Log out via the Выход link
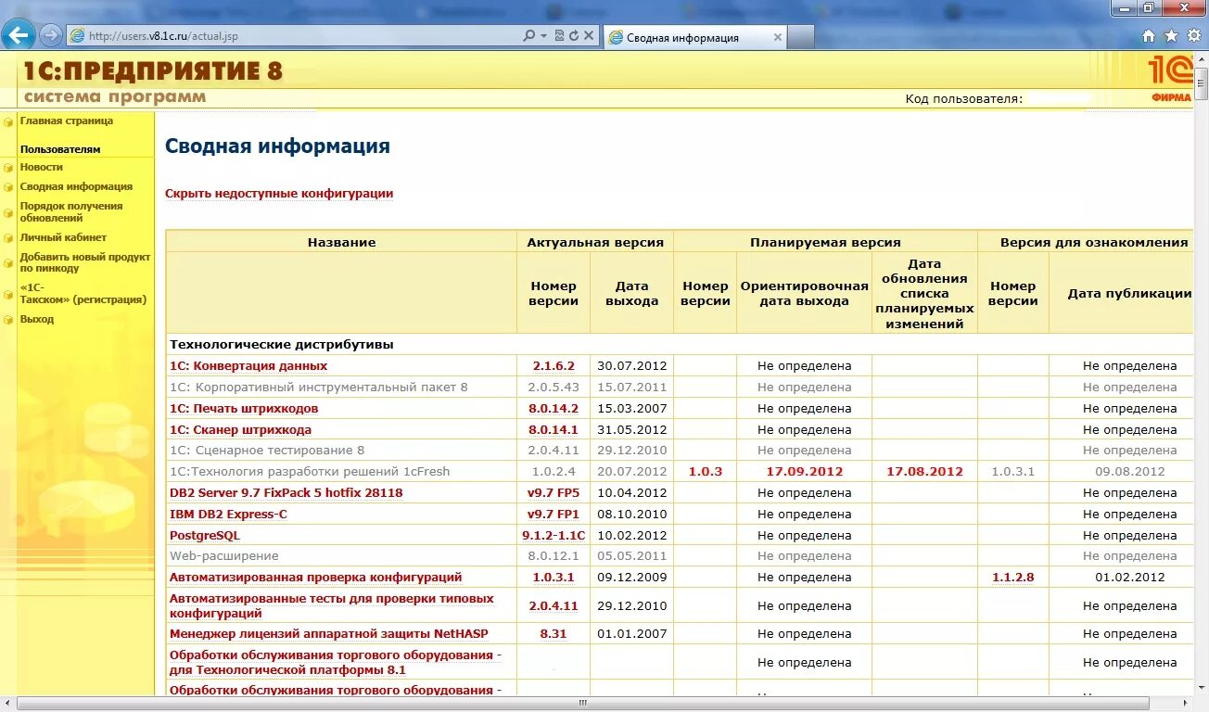Viewport: 1209px width, 712px height. pos(37,319)
